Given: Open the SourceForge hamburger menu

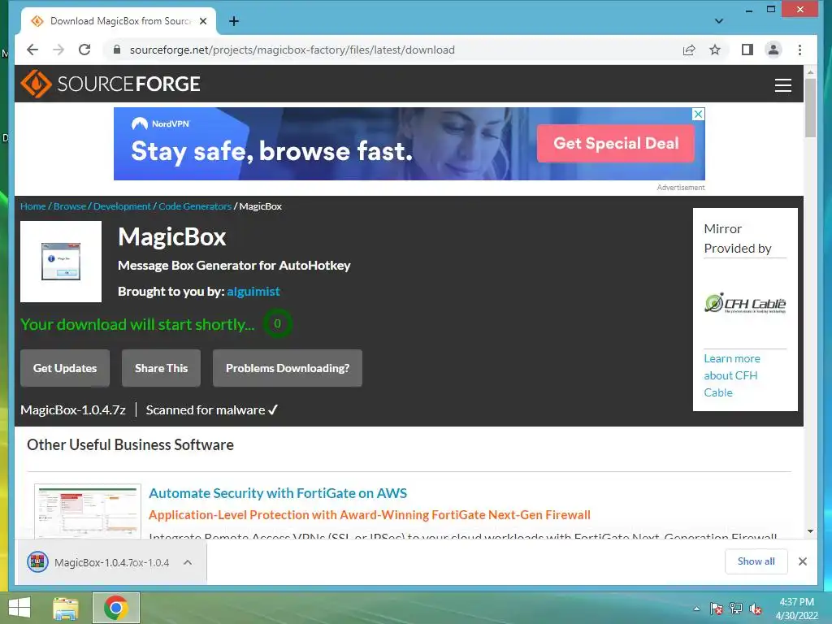Looking at the screenshot, I should pos(782,84).
